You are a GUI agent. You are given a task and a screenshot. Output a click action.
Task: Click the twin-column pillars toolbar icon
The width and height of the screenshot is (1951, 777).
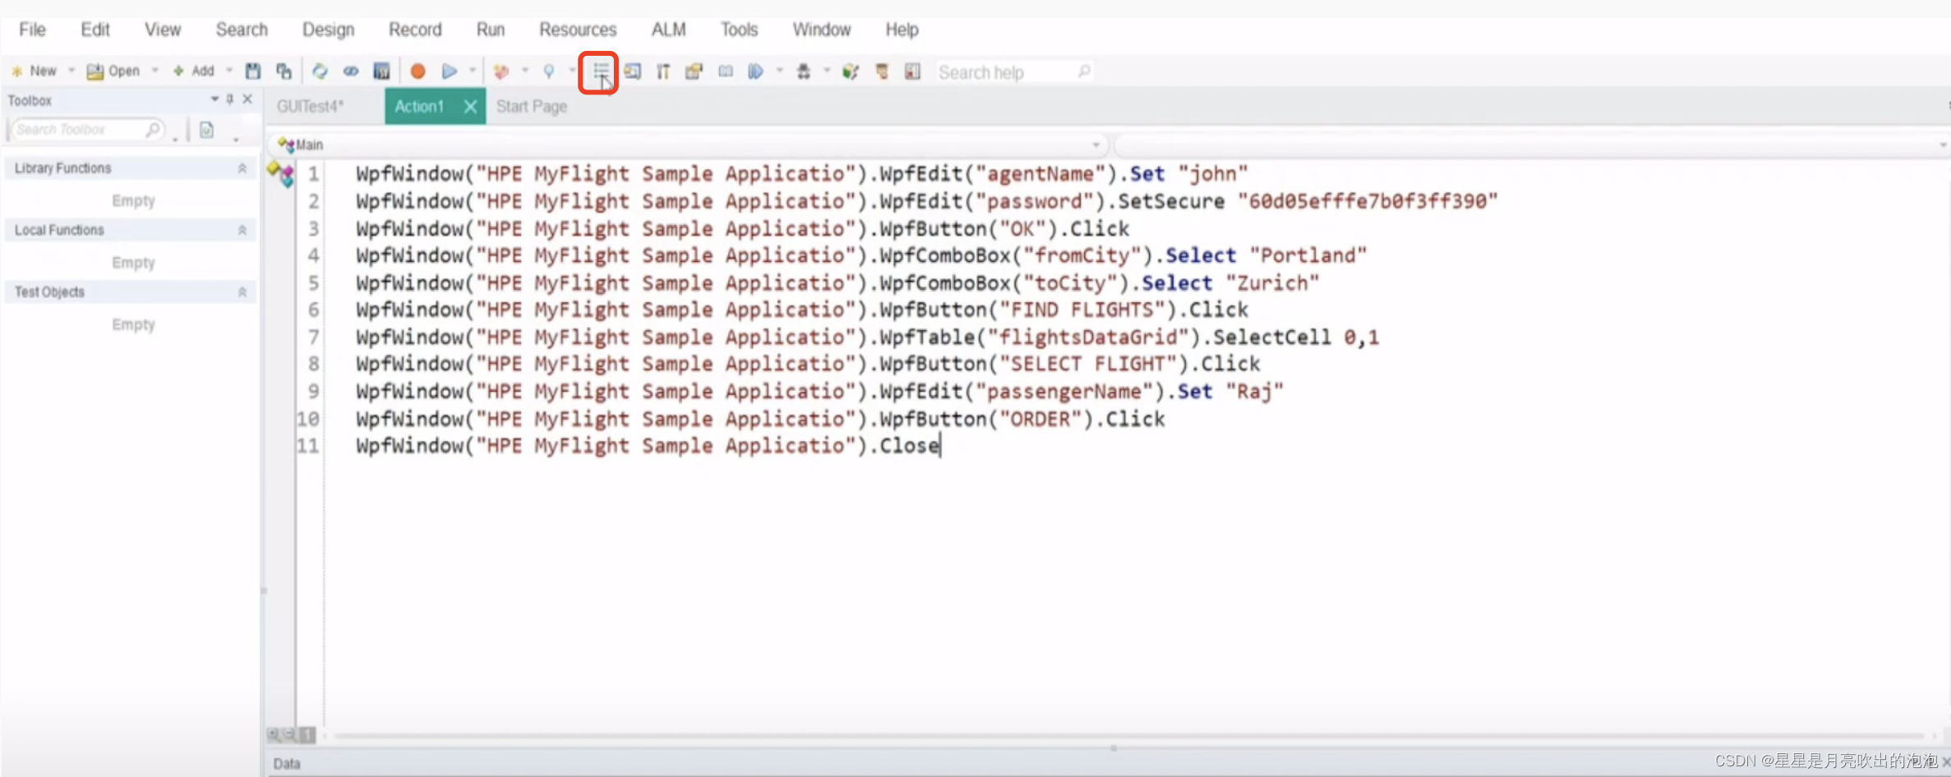(663, 71)
